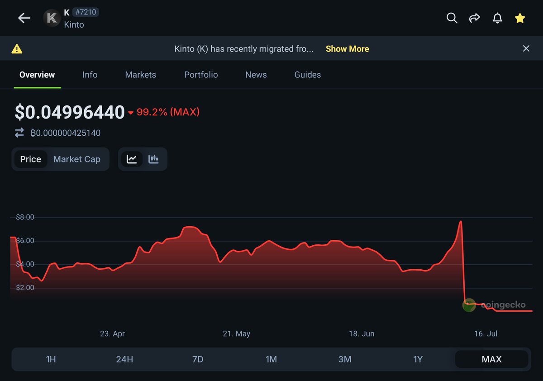
Task: Tap the #7210 rank badge
Action: tap(85, 12)
